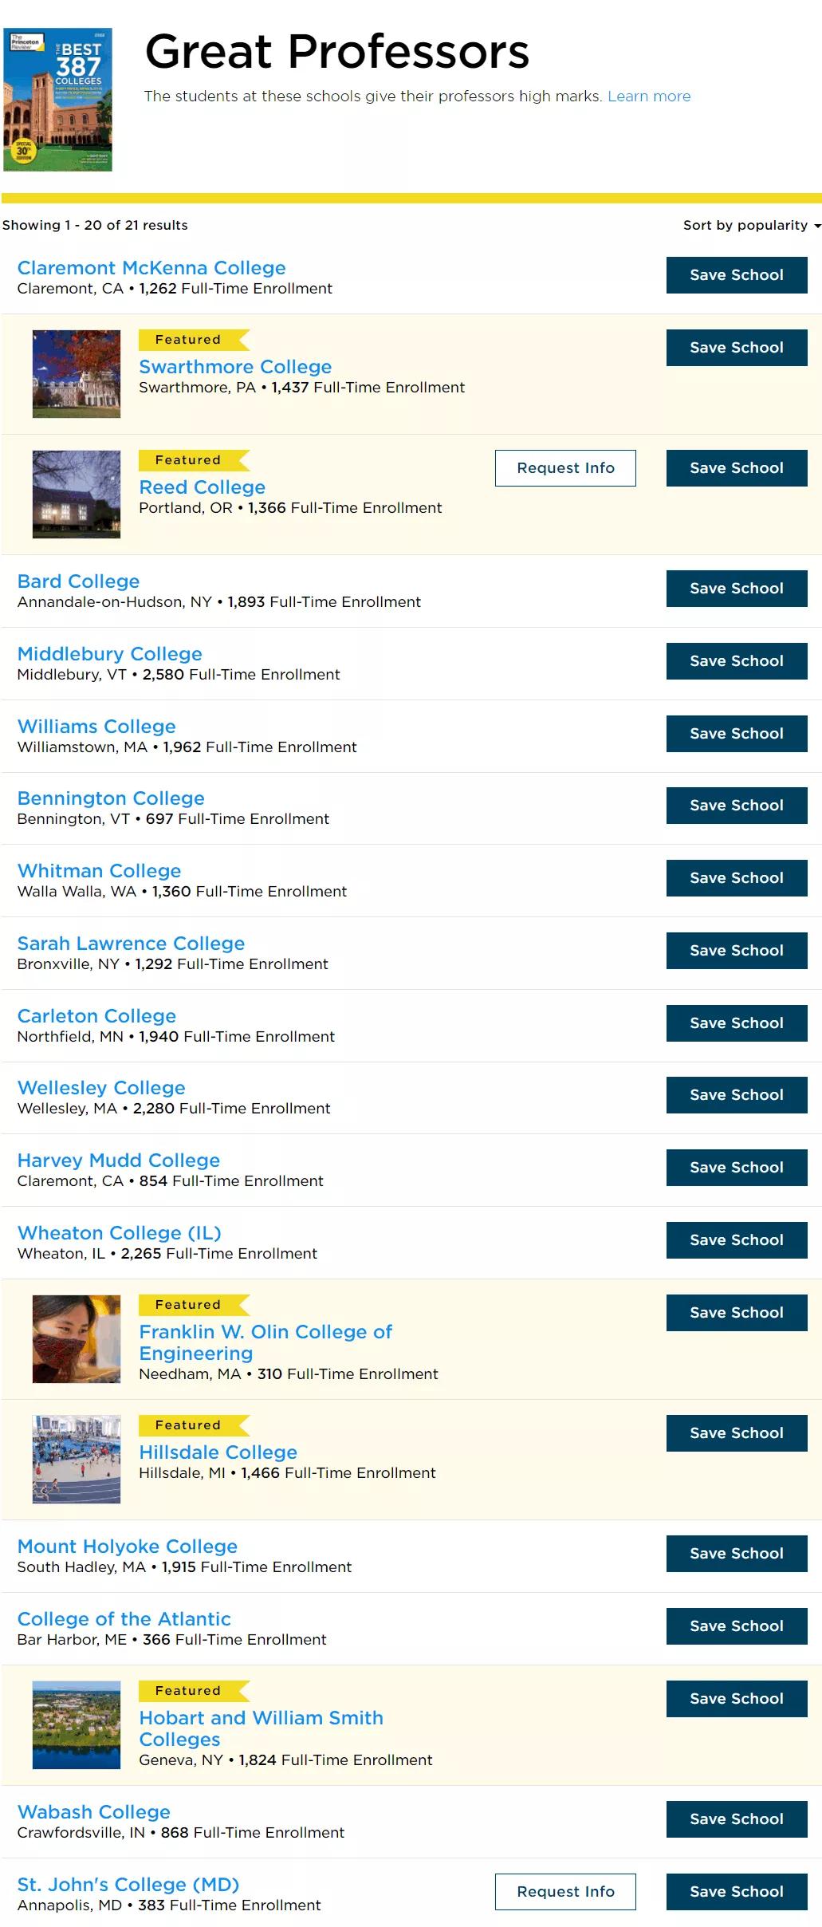Viewport: 822px width, 1927px height.
Task: Click the Hillsdale College track photo
Action: click(x=77, y=1460)
